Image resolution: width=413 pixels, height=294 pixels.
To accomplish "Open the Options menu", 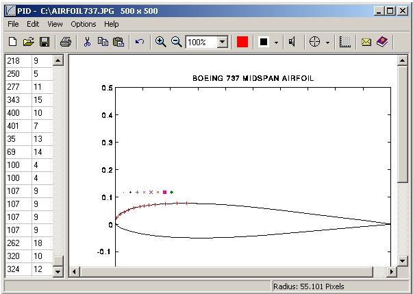I will [84, 24].
